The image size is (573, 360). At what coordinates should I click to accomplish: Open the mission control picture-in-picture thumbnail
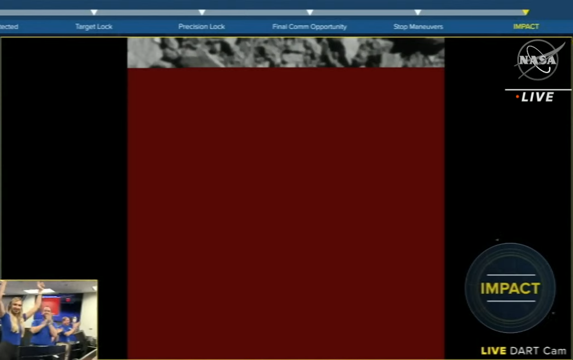tap(49, 319)
